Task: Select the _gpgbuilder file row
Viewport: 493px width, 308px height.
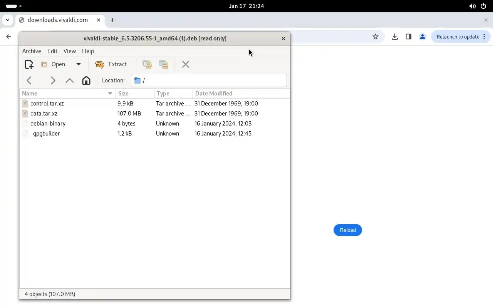Action: coord(155,134)
